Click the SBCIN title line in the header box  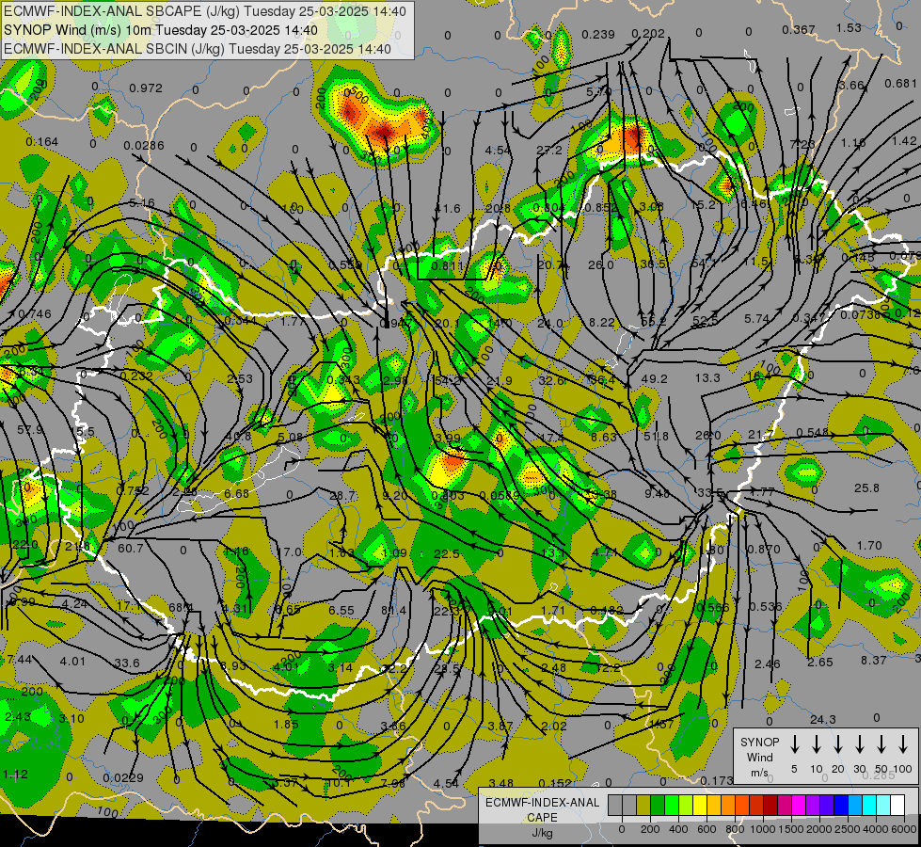[x=197, y=49]
